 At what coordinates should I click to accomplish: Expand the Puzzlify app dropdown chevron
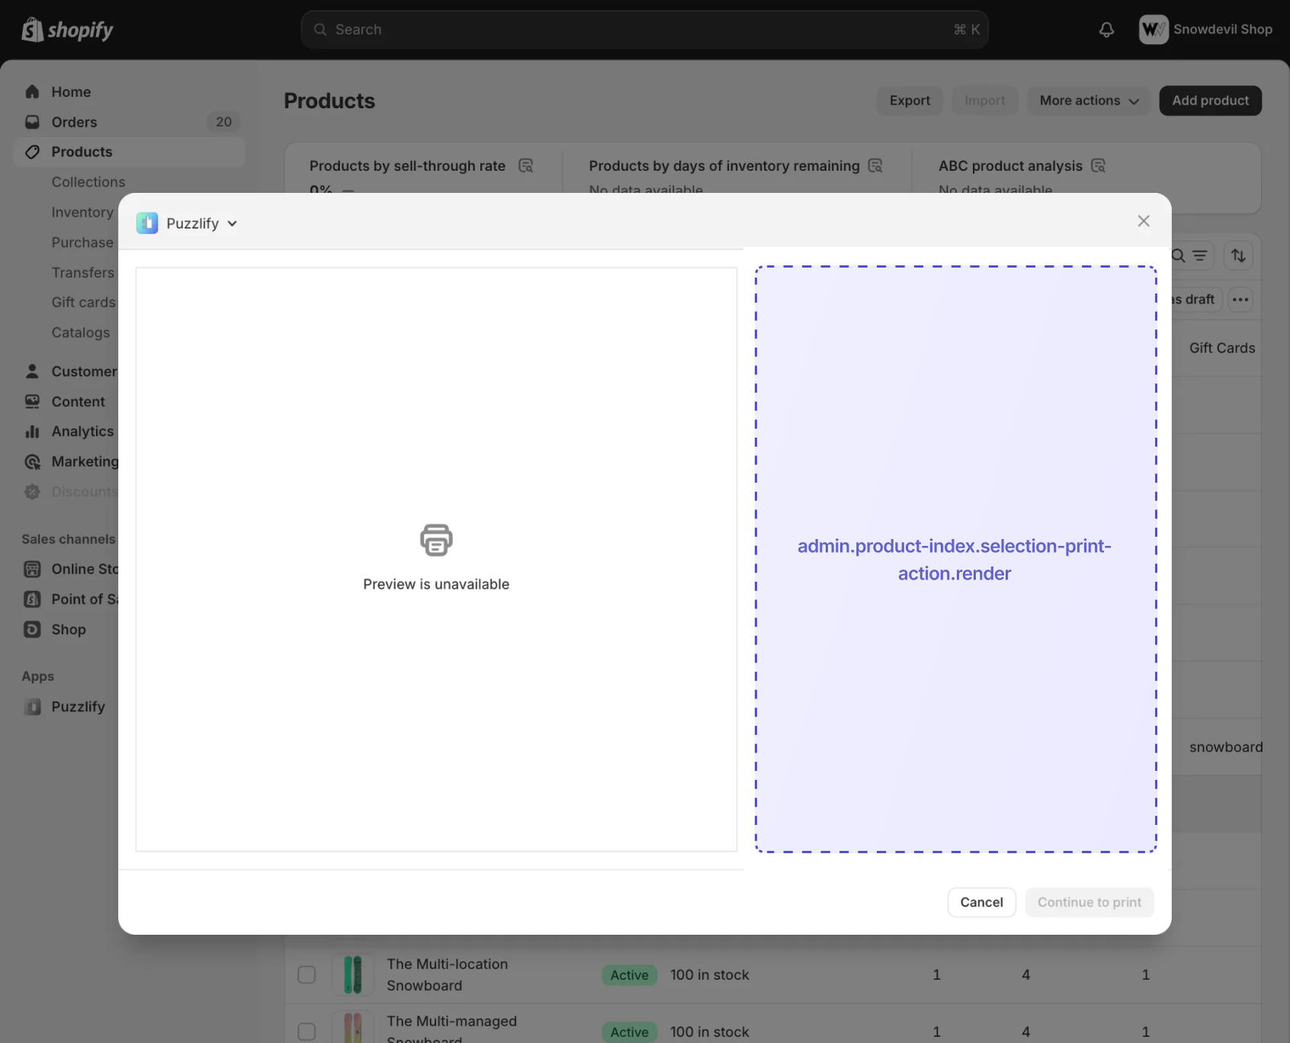tap(232, 223)
